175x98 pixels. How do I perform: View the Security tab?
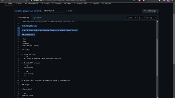(x=80, y=3)
